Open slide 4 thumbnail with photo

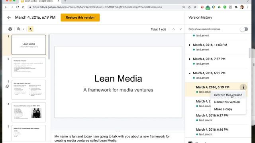pyautogui.click(x=29, y=112)
